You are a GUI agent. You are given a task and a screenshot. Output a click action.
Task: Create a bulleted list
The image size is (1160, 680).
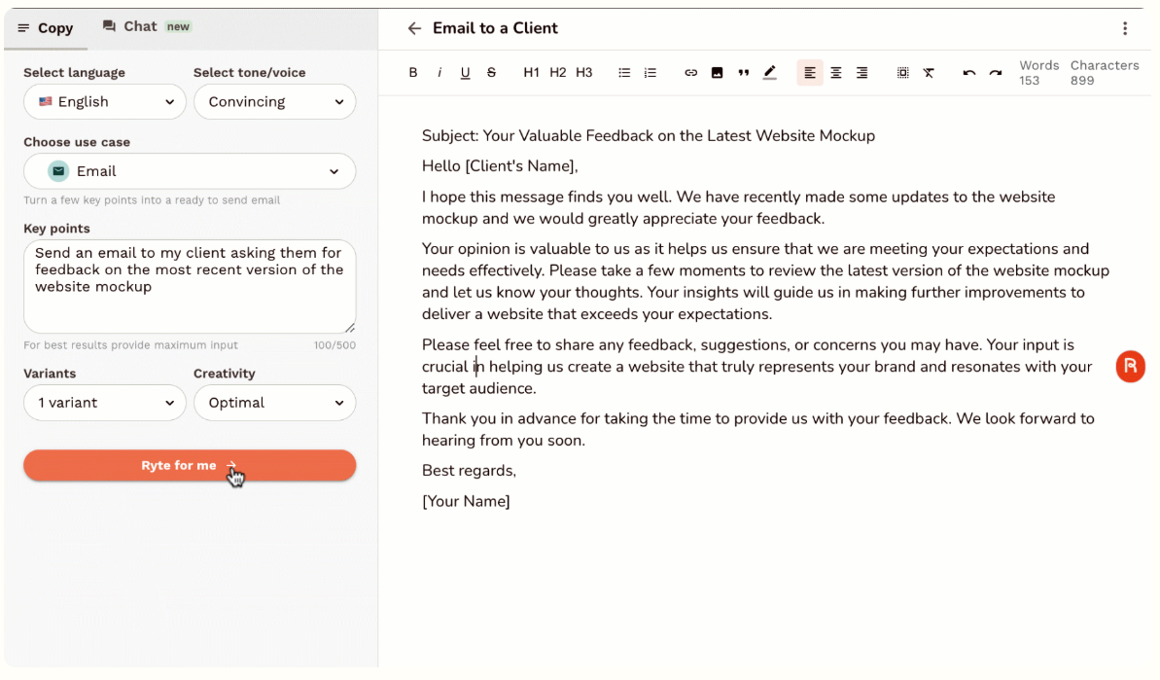pyautogui.click(x=625, y=73)
